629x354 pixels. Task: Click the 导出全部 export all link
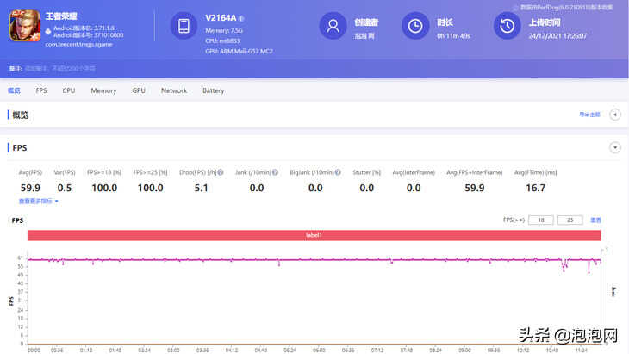[589, 115]
